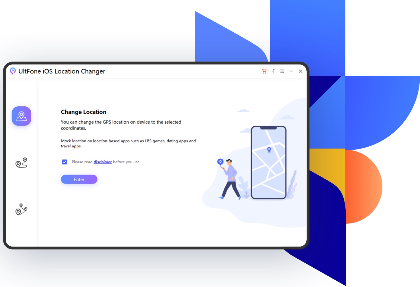
Task: Open the hamburger menu icon
Action: tap(282, 71)
